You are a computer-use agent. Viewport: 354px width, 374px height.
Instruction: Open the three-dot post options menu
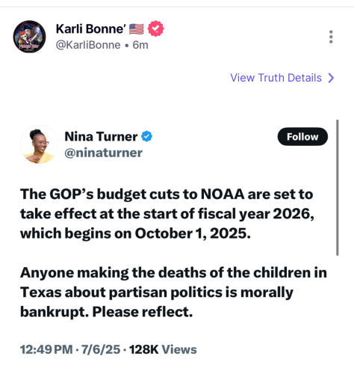coord(331,37)
